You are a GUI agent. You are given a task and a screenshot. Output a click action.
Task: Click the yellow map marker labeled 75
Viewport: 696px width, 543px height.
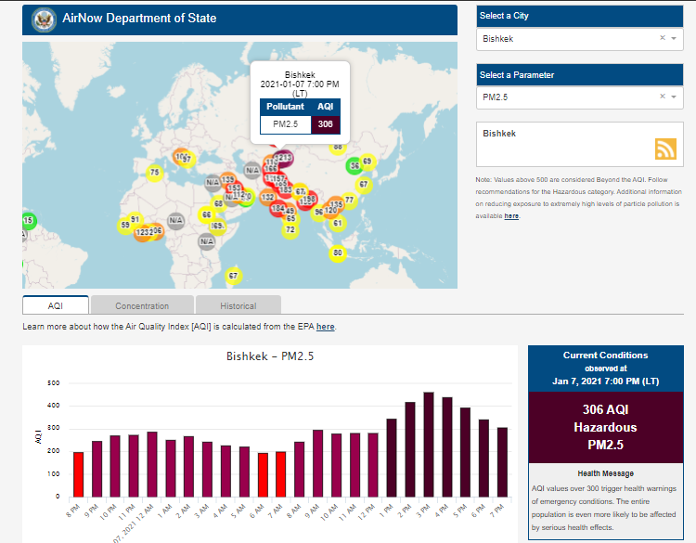tap(155, 173)
